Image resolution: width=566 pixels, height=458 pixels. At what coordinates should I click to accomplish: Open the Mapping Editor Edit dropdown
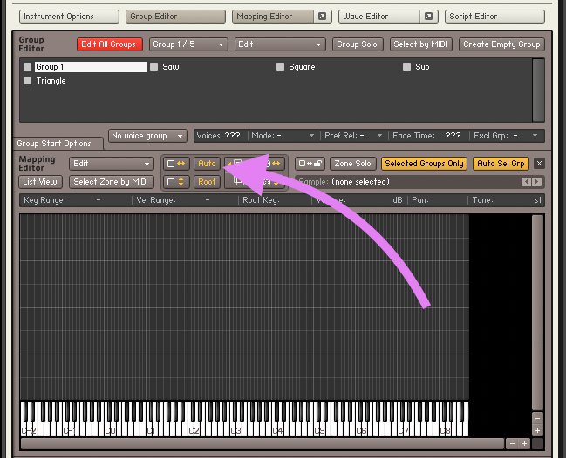pos(112,164)
